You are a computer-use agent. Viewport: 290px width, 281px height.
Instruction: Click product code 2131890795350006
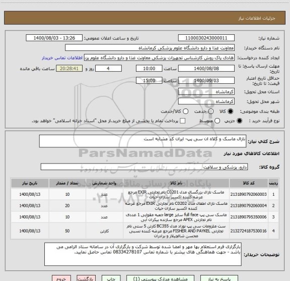[248, 217]
